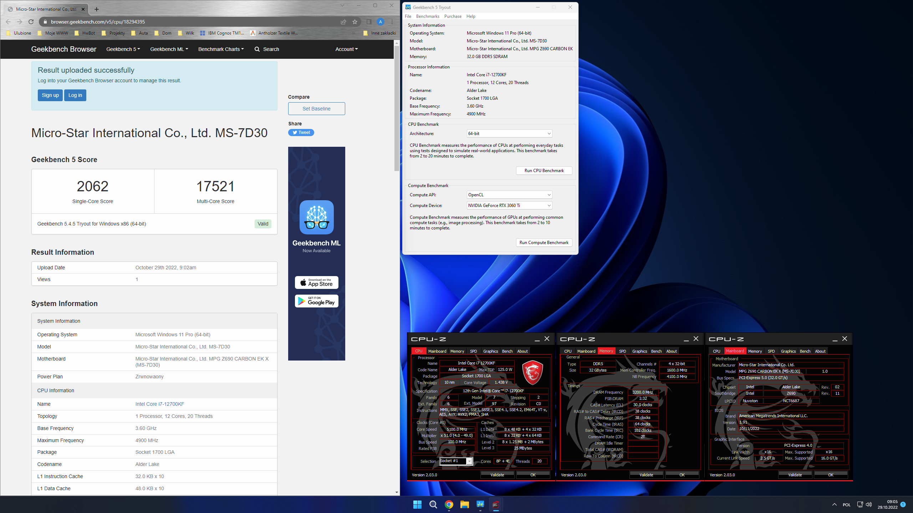Open Download on the App Store badge
The width and height of the screenshot is (913, 513).
pos(316,283)
